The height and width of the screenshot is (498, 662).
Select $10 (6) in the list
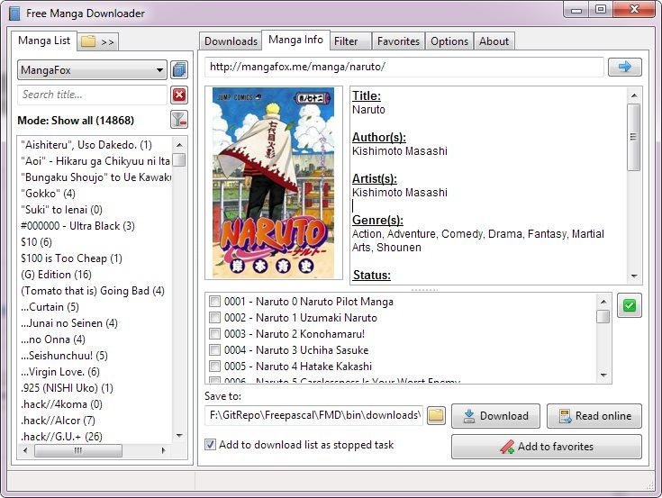[x=36, y=242]
